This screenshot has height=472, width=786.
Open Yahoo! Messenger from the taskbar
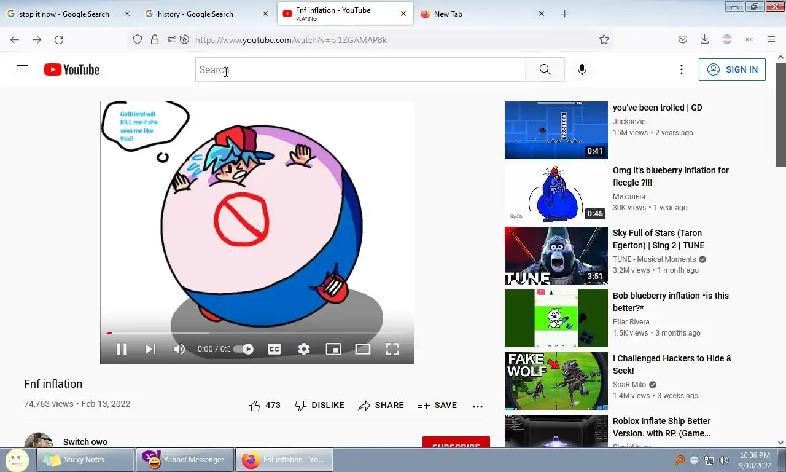click(x=184, y=460)
